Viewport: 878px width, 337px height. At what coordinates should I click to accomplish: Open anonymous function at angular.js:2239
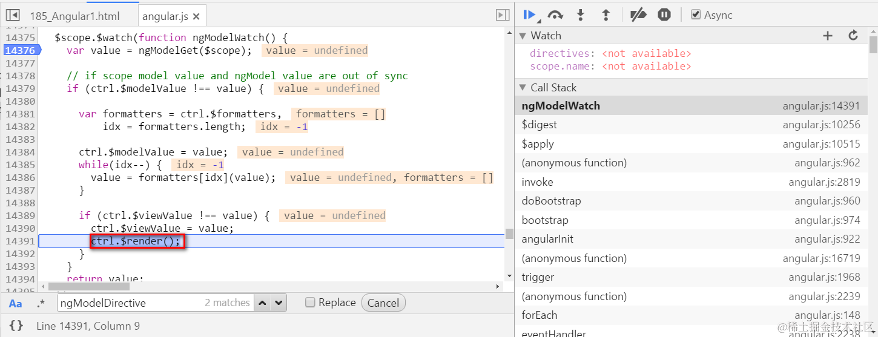tap(691, 296)
